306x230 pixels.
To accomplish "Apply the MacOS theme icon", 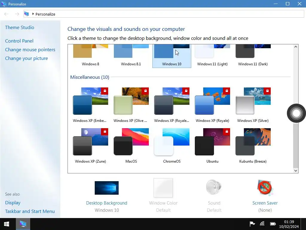I will pos(131,142).
